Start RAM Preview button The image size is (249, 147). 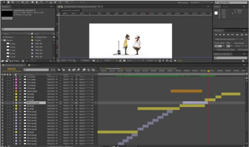coord(246,35)
